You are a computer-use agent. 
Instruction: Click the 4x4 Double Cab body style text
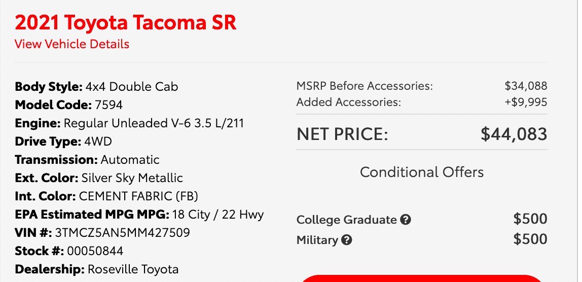coord(132,87)
